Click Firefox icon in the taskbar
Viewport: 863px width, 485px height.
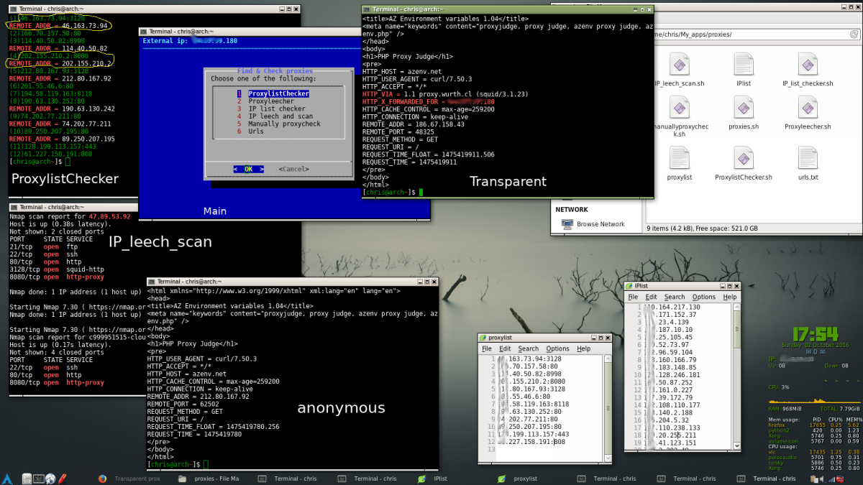102,479
